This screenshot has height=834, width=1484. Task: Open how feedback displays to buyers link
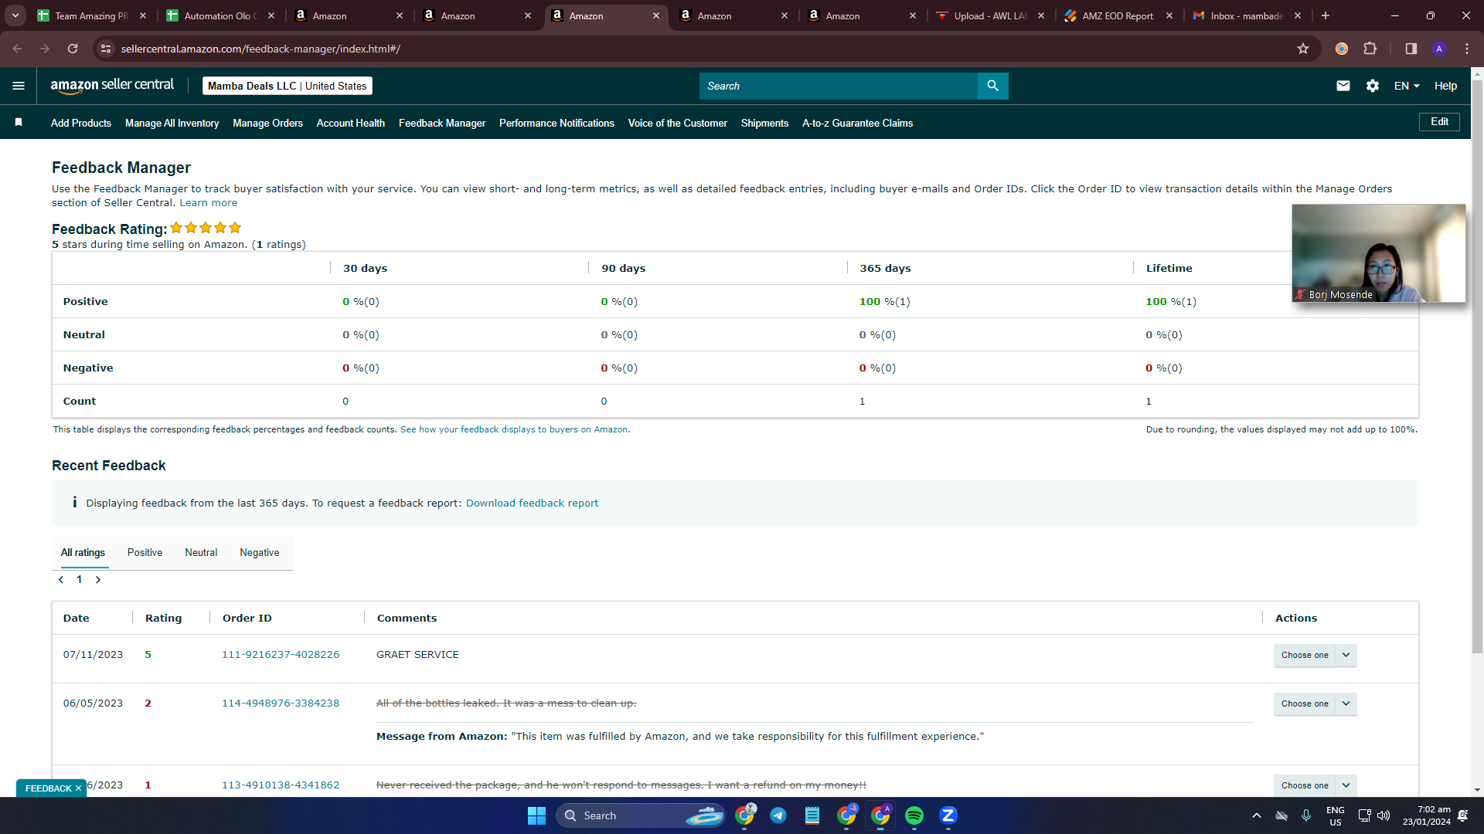click(515, 429)
